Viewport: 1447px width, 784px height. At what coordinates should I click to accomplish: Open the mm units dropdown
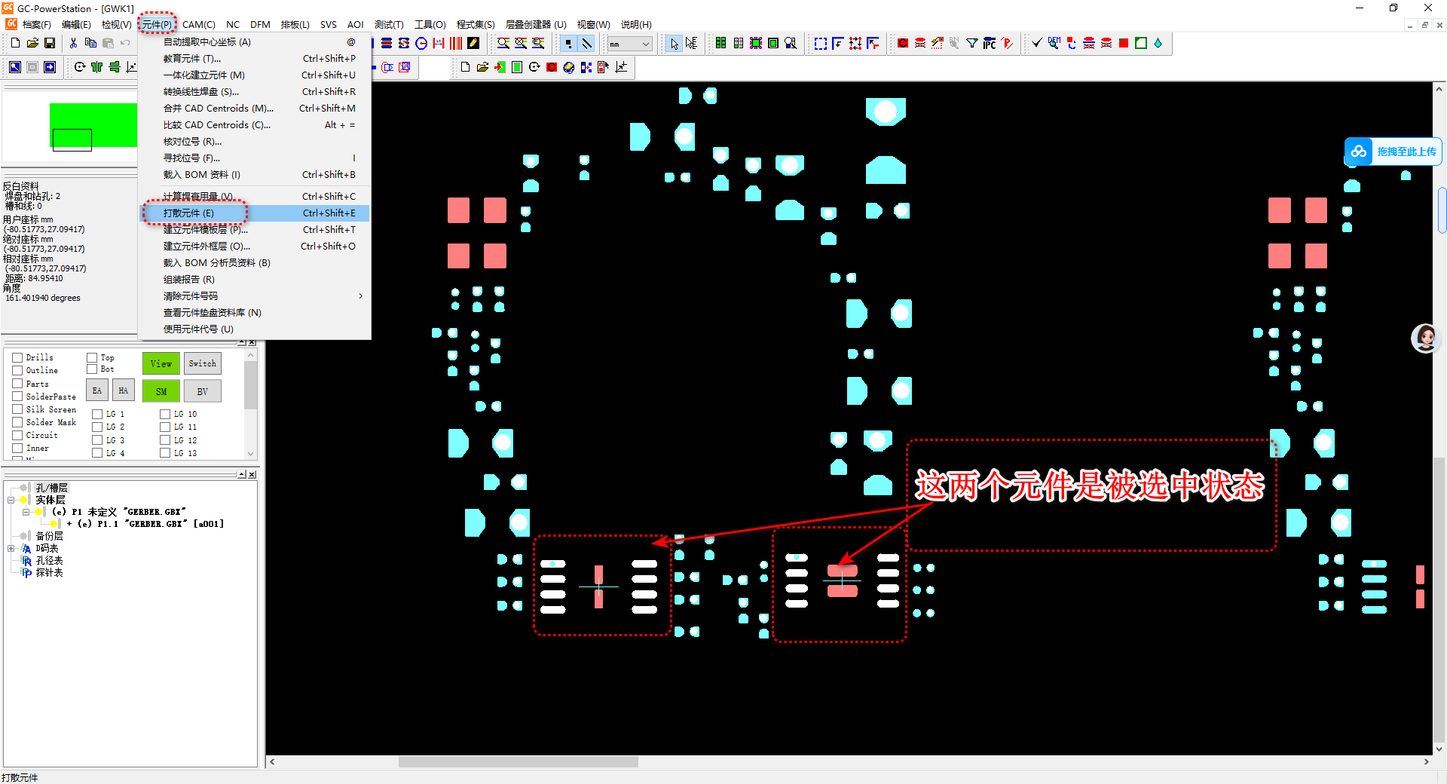(x=629, y=44)
